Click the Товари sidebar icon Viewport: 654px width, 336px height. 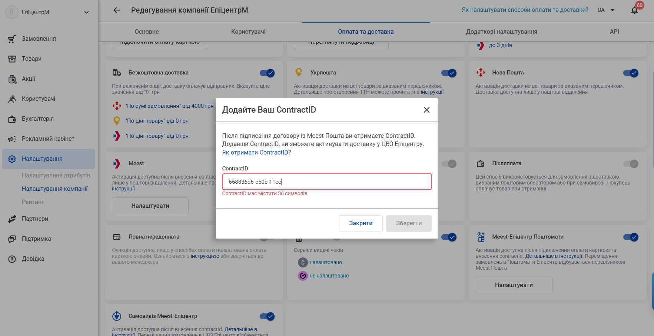pos(12,59)
